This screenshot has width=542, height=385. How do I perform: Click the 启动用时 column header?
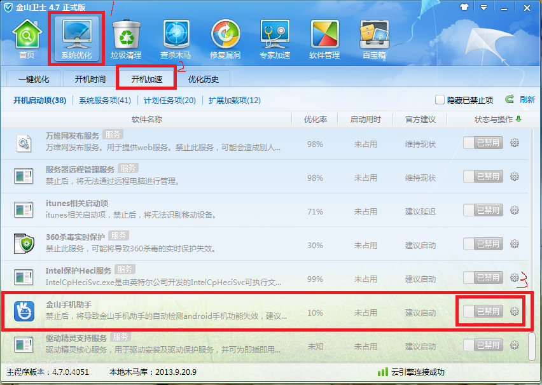(x=365, y=120)
